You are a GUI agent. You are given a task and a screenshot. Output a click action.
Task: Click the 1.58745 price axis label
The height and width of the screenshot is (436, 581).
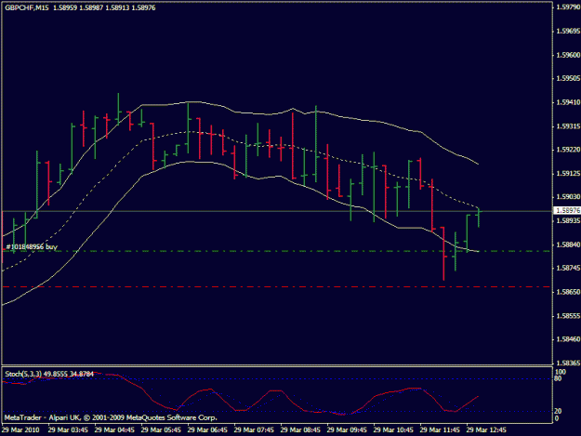coord(568,268)
